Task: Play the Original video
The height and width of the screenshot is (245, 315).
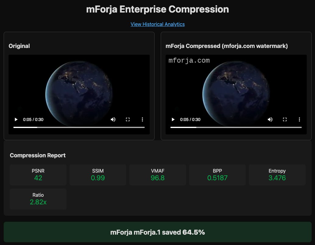Action: tap(16, 119)
